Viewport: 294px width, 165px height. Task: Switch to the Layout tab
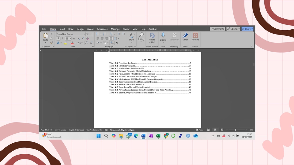click(x=90, y=29)
